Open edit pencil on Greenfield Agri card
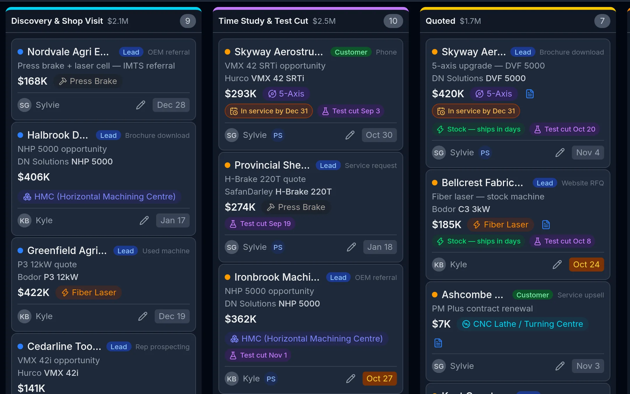The image size is (630, 394). [x=143, y=316]
